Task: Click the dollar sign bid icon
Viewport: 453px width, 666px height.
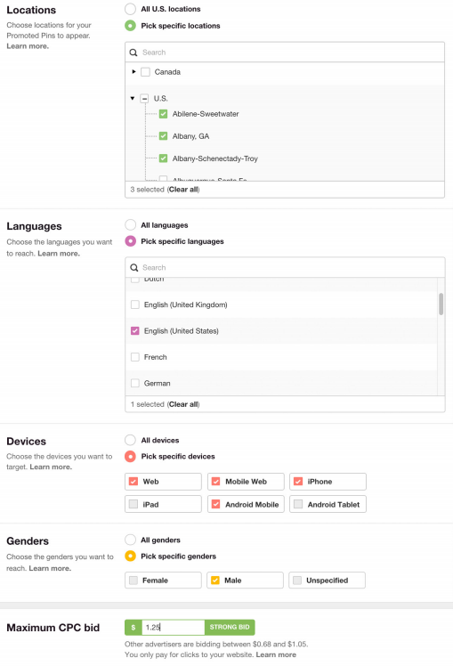Action: click(x=133, y=628)
